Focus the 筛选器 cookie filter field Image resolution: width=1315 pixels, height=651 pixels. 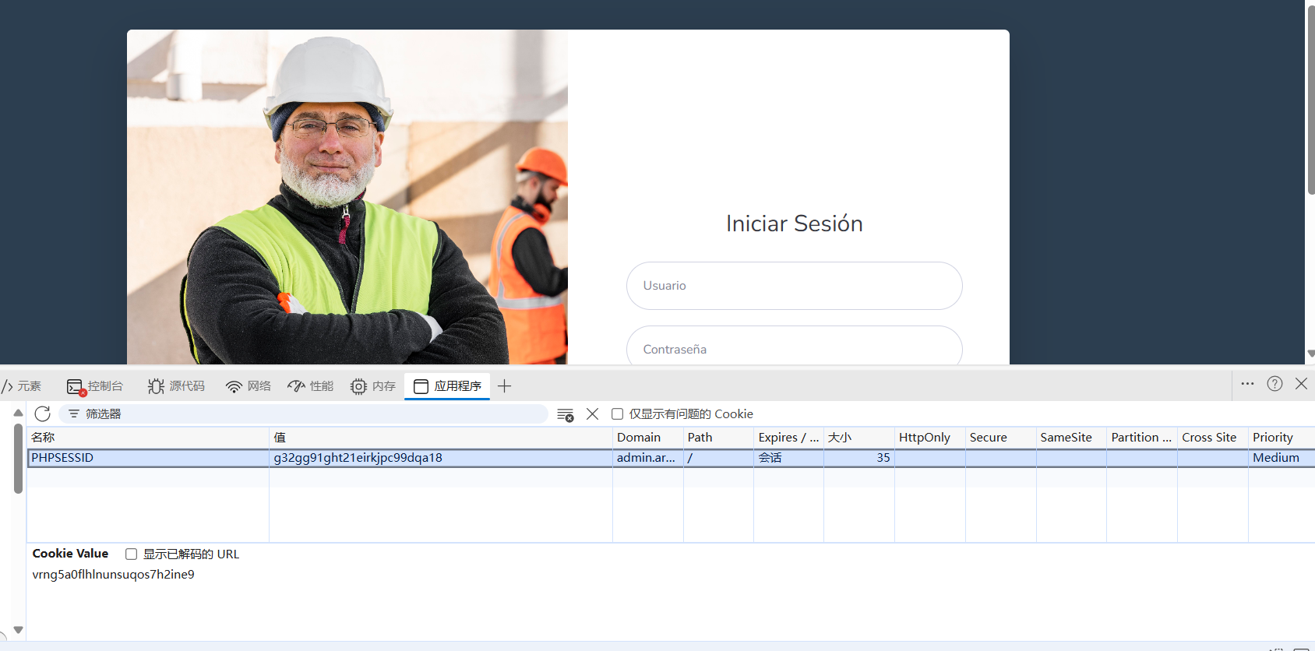(304, 414)
